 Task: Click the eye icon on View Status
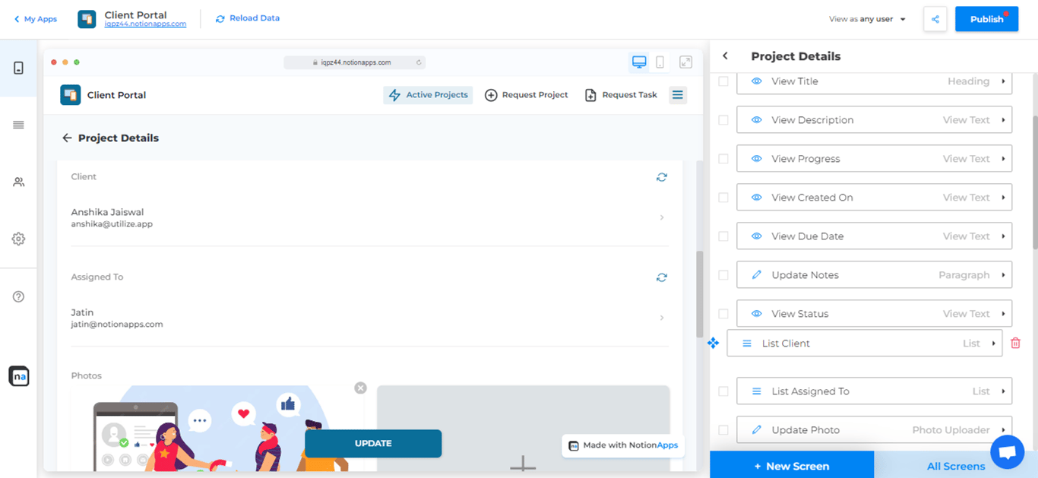tap(756, 314)
